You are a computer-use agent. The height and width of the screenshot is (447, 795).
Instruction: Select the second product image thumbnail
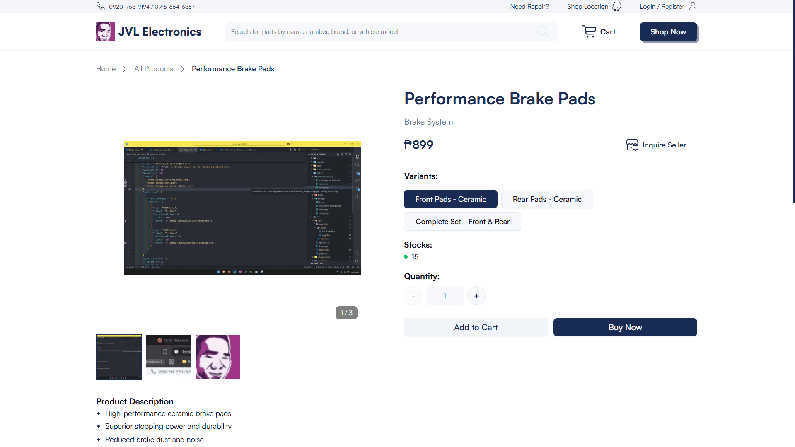pyautogui.click(x=168, y=357)
